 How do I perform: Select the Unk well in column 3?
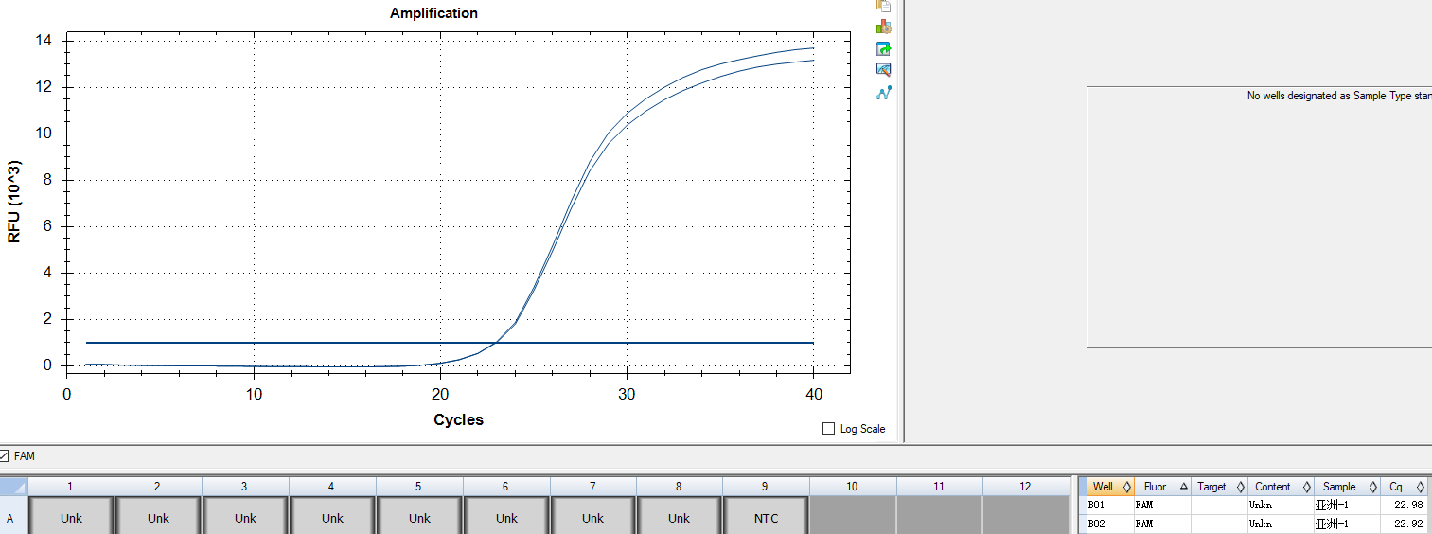point(245,517)
